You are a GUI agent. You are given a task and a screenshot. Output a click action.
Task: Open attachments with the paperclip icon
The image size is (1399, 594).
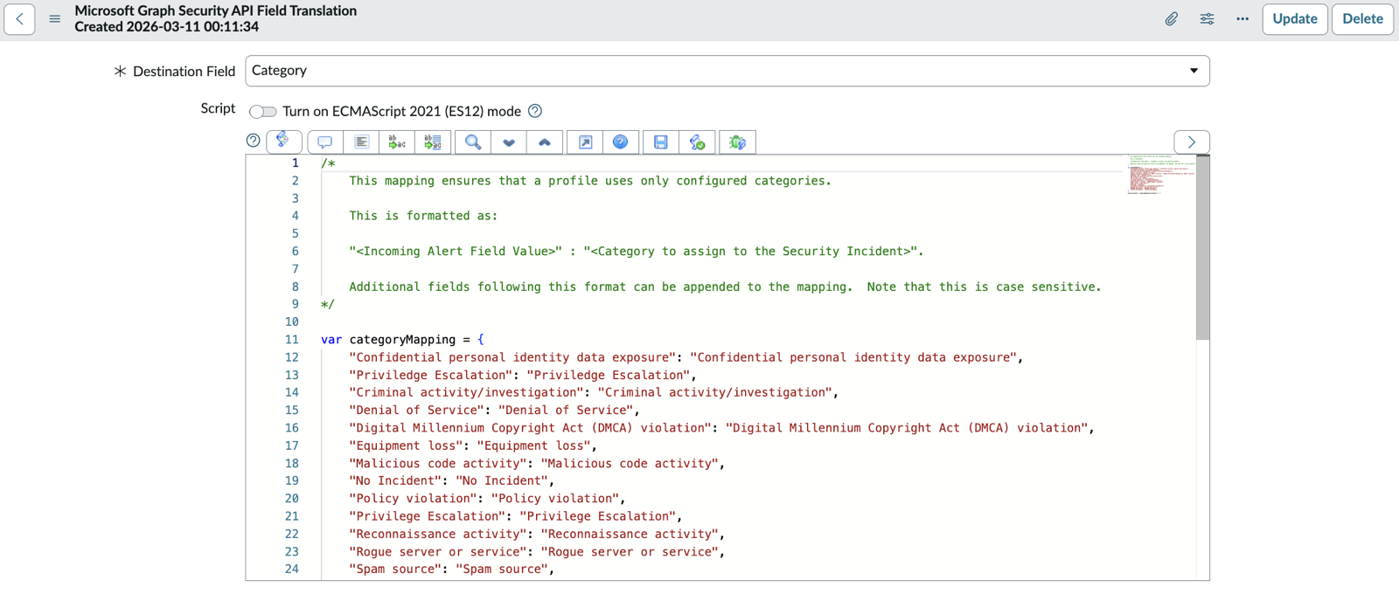click(1172, 18)
